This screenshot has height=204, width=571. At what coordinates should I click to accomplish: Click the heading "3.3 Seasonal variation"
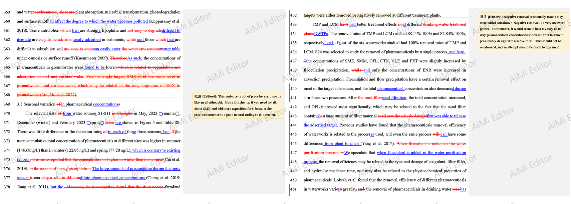(36, 104)
